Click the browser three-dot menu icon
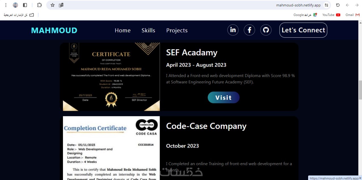The height and width of the screenshot is (180, 362). tap(6, 5)
